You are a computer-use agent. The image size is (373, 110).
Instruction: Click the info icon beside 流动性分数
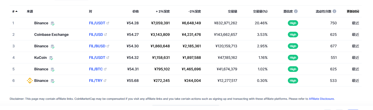tap(334, 12)
